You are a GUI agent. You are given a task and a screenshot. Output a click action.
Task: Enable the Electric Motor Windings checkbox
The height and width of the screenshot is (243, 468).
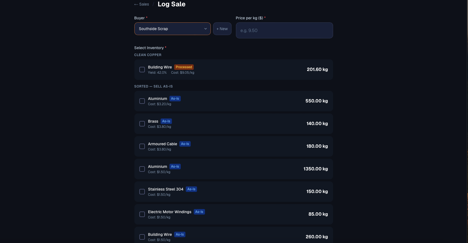[142, 214]
